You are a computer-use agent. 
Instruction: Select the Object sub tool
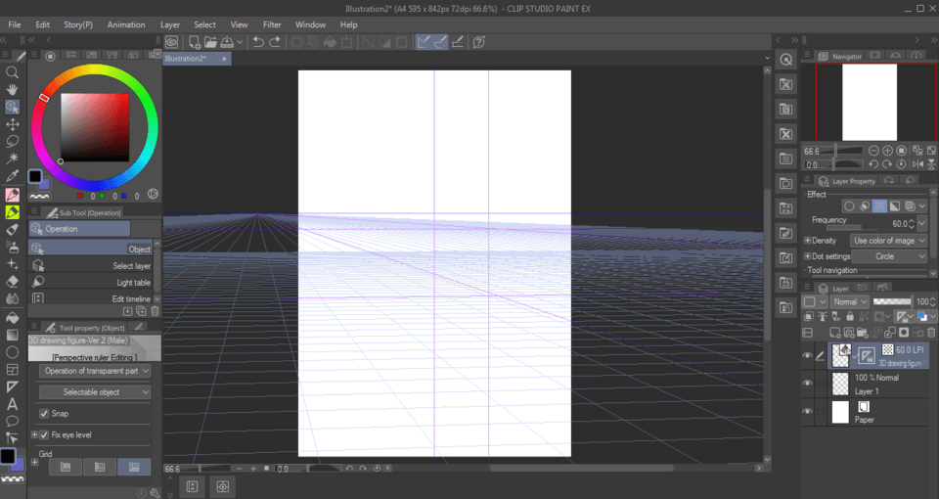(x=90, y=249)
